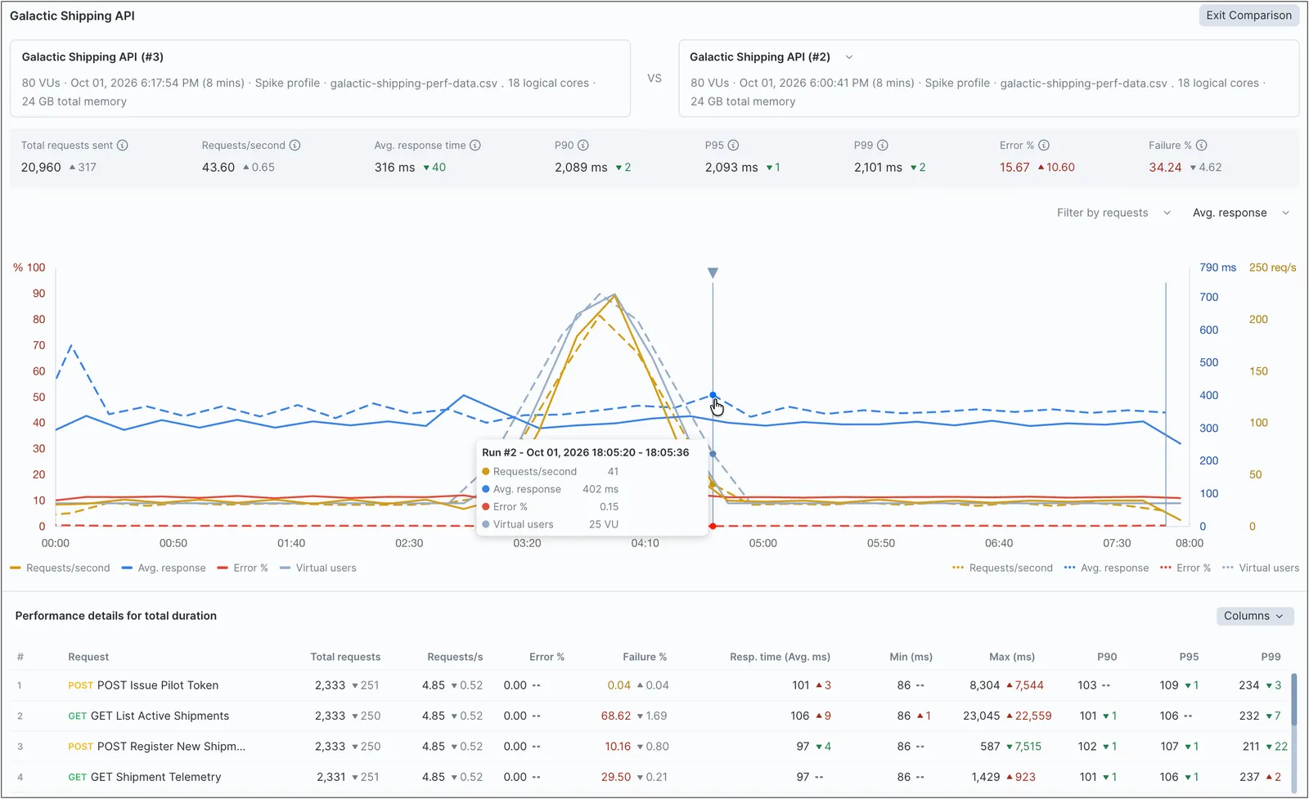Click info icon next to Total requests sent

pos(123,146)
